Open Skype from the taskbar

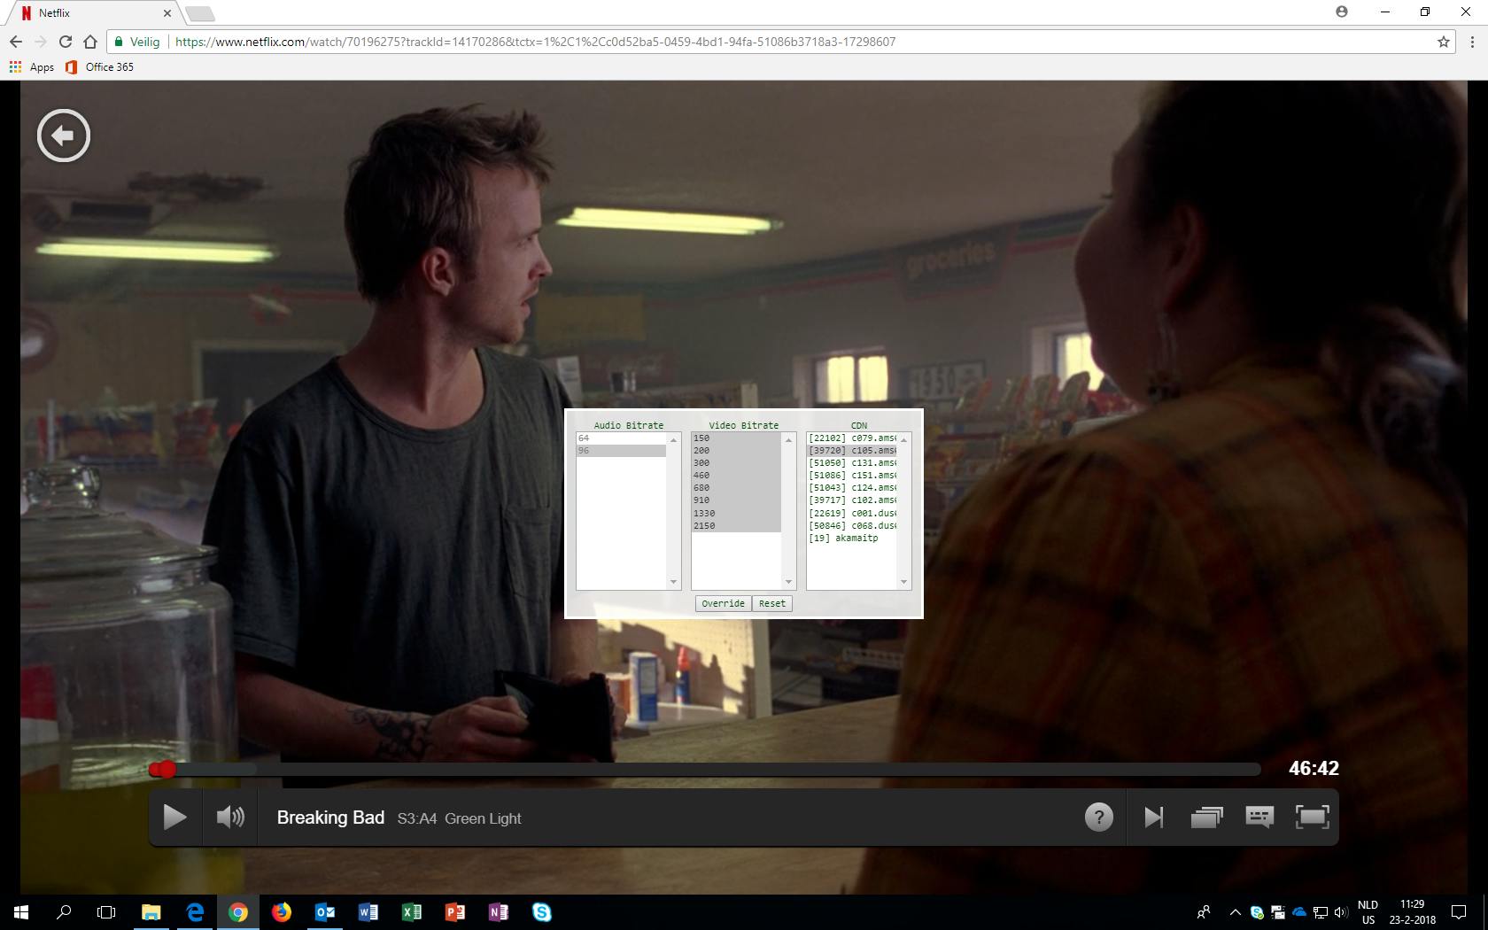click(x=542, y=911)
